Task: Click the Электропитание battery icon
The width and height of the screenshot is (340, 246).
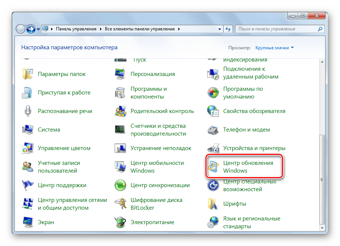Action: [x=121, y=222]
